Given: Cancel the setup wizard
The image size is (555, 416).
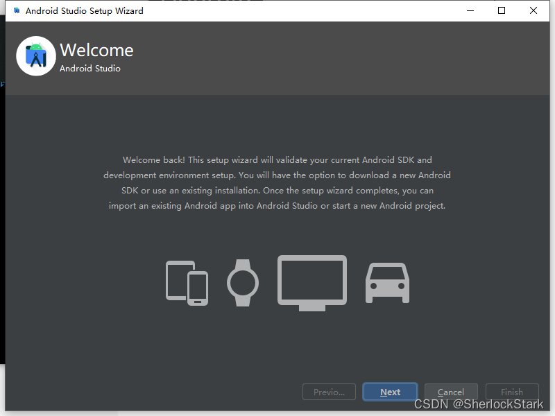Looking at the screenshot, I should pos(451,392).
